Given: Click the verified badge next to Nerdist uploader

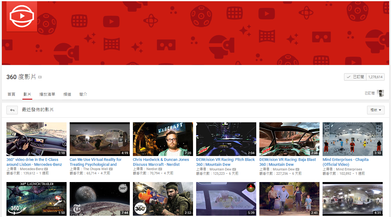Looking at the screenshot, I should (160, 169).
